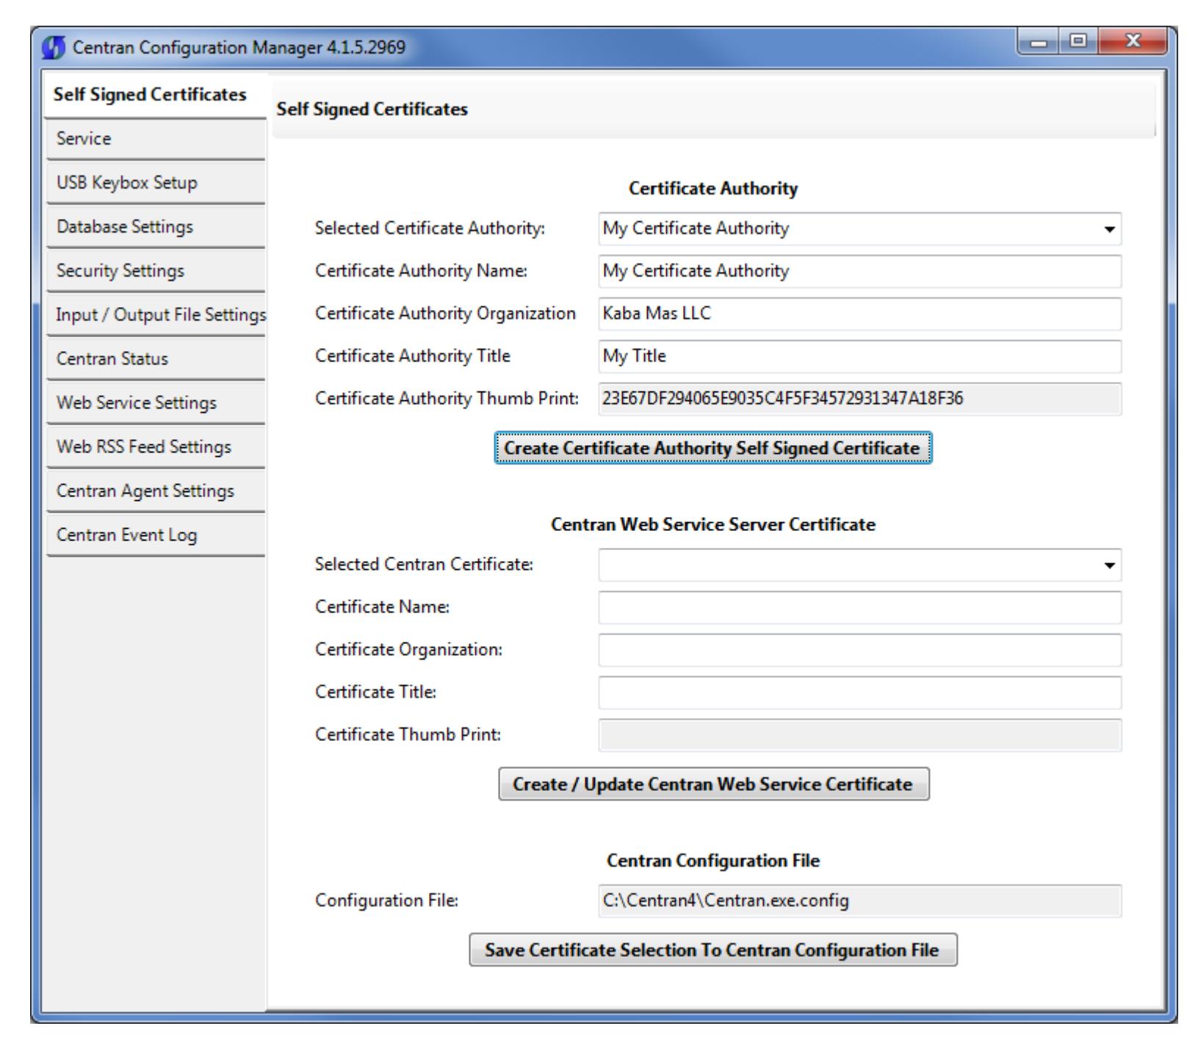Click Create Certificate Authority Self Signed Certificate
1198x1048 pixels.
click(x=713, y=448)
